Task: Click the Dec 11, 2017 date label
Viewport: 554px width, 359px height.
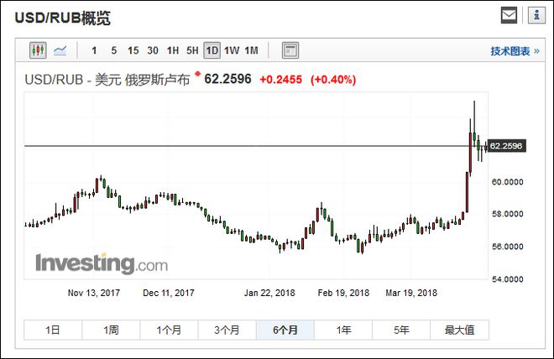Action: pos(169,293)
